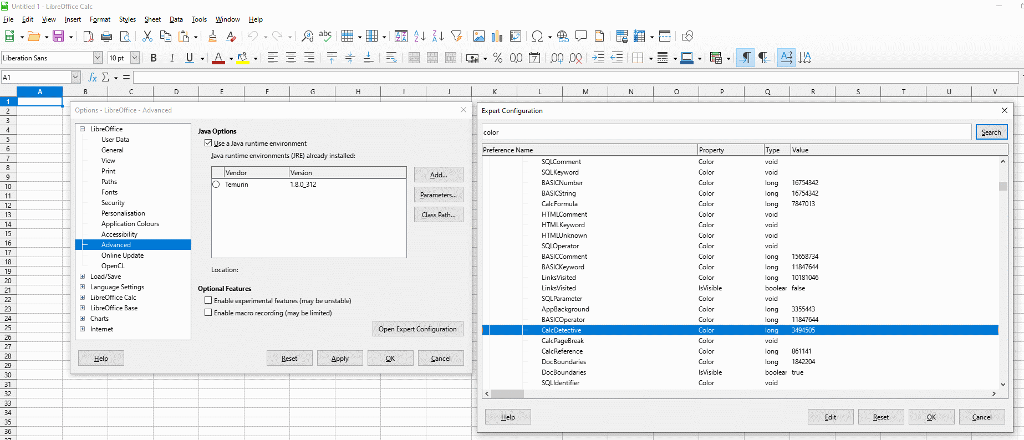Click the font color swatch icon

coord(218,58)
